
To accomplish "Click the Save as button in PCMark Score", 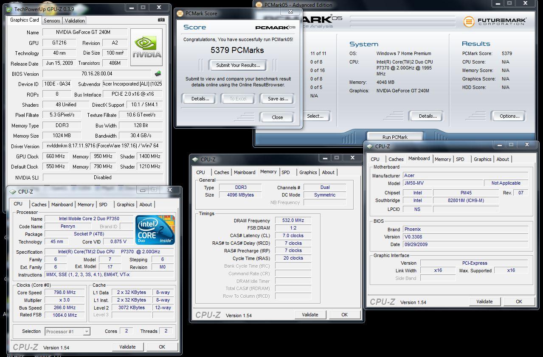I will click(x=278, y=99).
